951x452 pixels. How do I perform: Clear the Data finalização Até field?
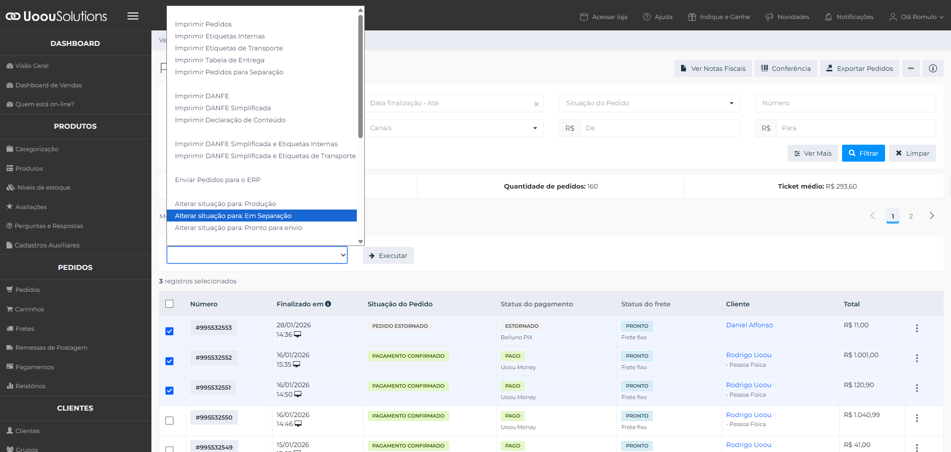tap(536, 104)
